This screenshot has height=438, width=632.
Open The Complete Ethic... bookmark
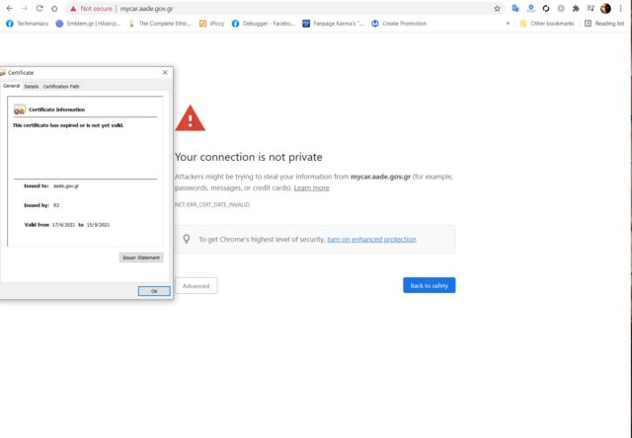tap(160, 24)
